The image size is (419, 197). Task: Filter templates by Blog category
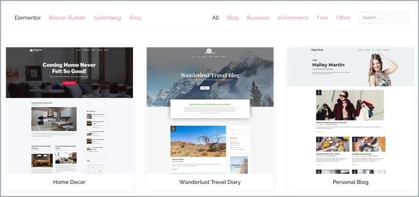click(x=233, y=18)
